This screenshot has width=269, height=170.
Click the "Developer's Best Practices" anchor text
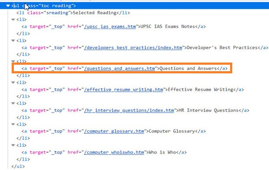(x=222, y=47)
